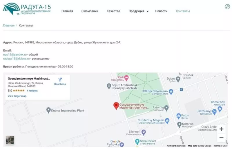232x150 pixels.
Task: Open the О компании menu item
Action: click(90, 11)
